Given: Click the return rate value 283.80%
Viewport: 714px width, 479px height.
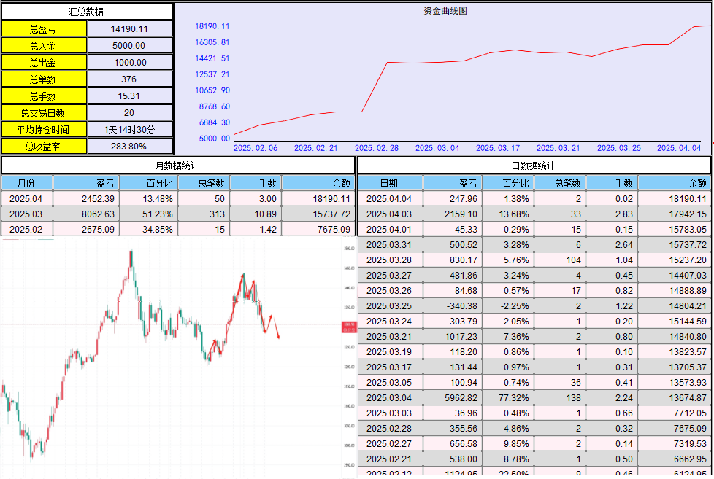Looking at the screenshot, I should click(x=130, y=147).
